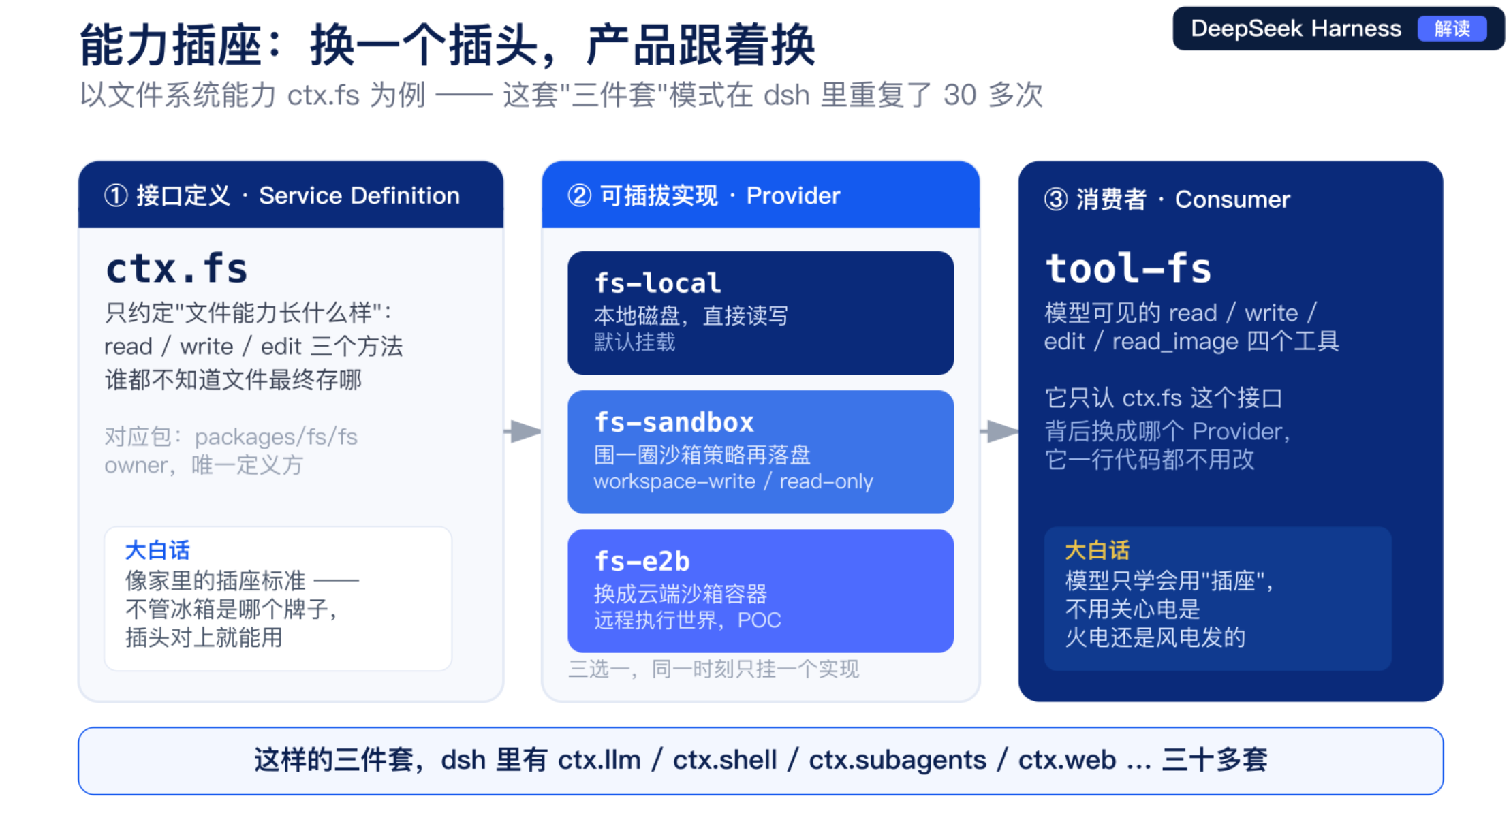The height and width of the screenshot is (824, 1511).
Task: Click the line 背后换成哪个 Provider，
Action: 1168,431
